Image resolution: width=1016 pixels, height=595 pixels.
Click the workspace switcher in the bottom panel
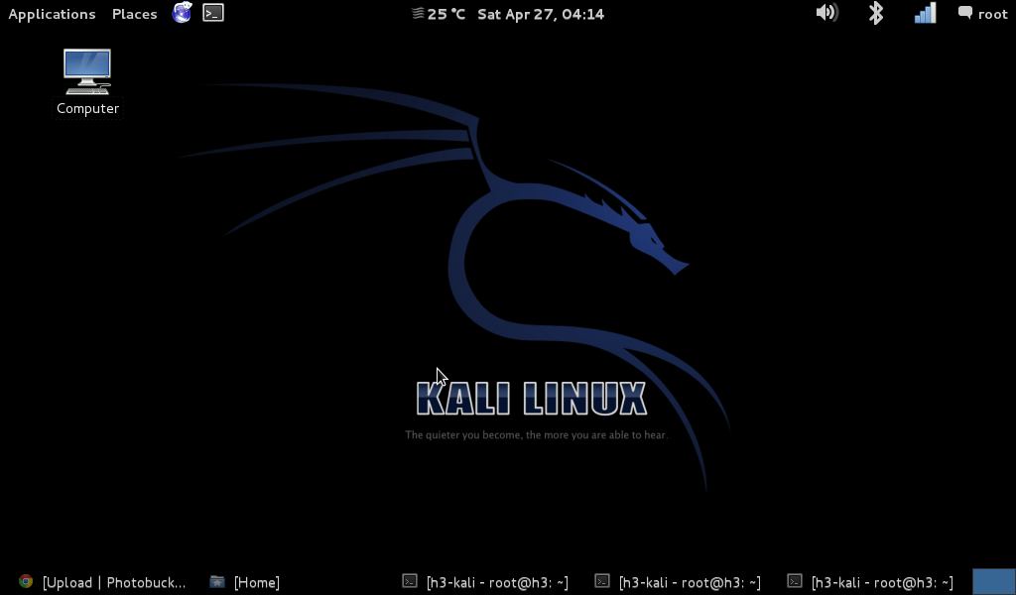pyautogui.click(x=993, y=581)
